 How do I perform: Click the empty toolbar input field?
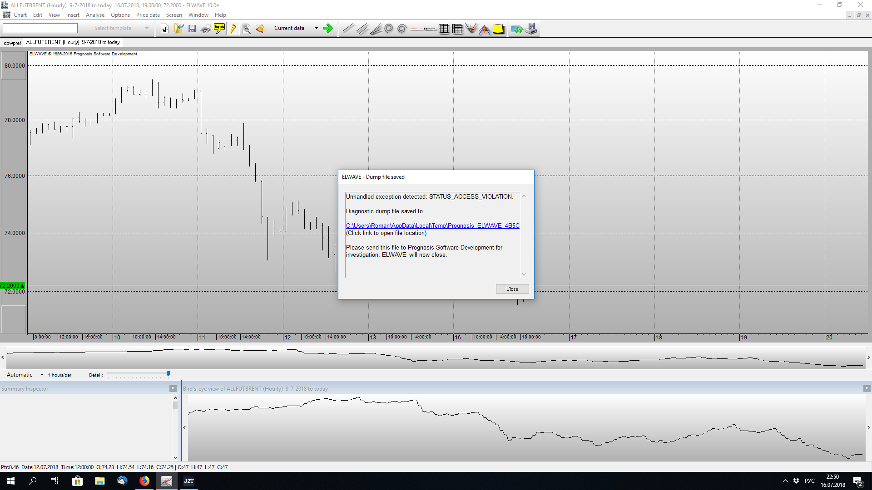(40, 28)
